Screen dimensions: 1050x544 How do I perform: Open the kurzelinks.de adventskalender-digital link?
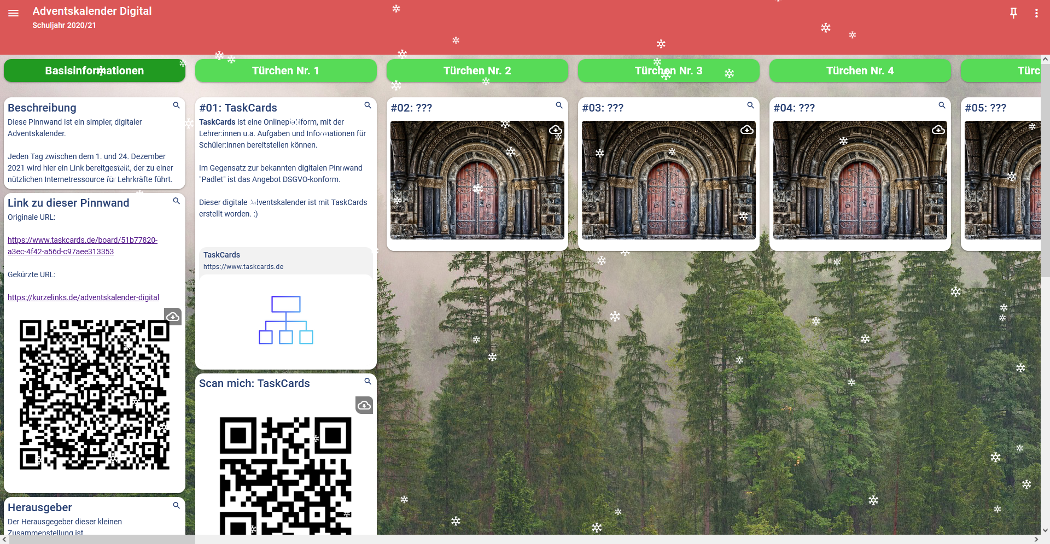pos(83,297)
